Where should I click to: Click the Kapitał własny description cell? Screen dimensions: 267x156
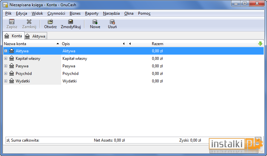point(75,58)
